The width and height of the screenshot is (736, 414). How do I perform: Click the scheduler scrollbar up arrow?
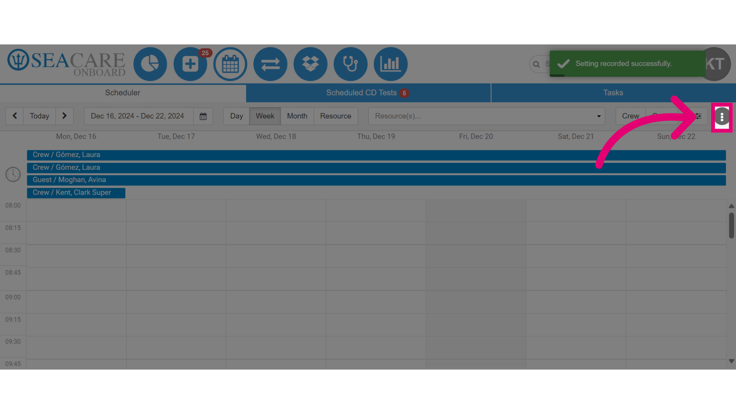tap(731, 206)
